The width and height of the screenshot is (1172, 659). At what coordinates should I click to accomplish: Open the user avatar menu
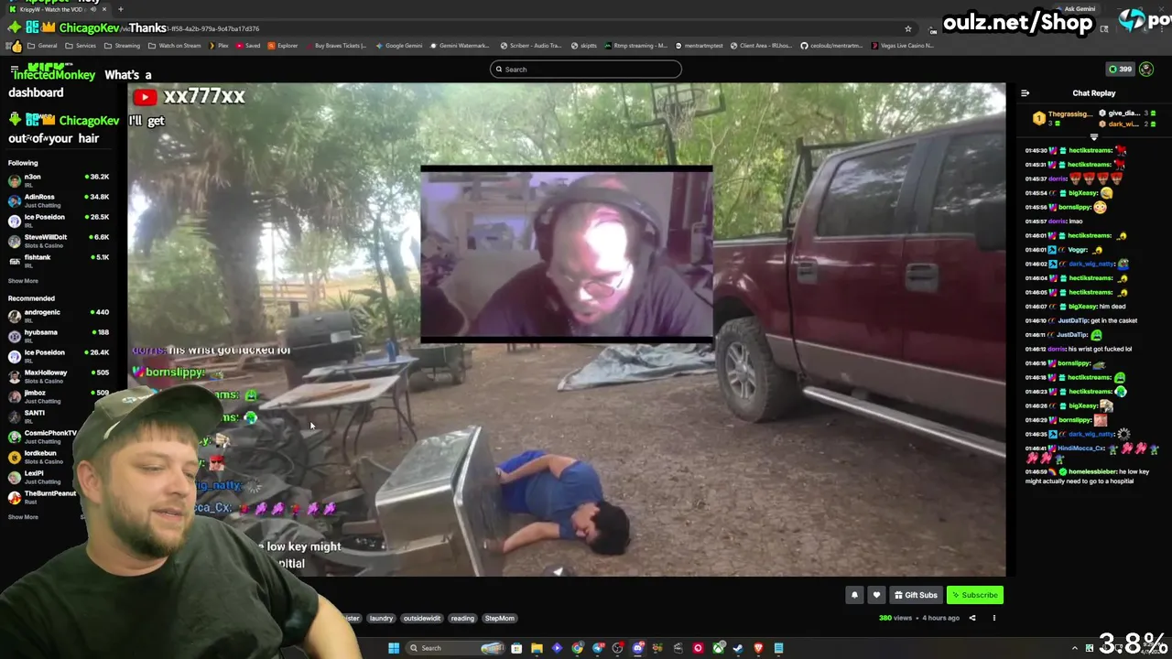1146,70
